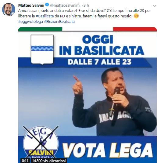
Task: Click the DALLE 7 ALLE 23 ribbon
Action: [x=100, y=62]
